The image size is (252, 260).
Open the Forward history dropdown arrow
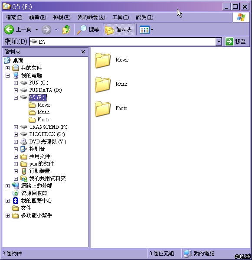pos(56,30)
